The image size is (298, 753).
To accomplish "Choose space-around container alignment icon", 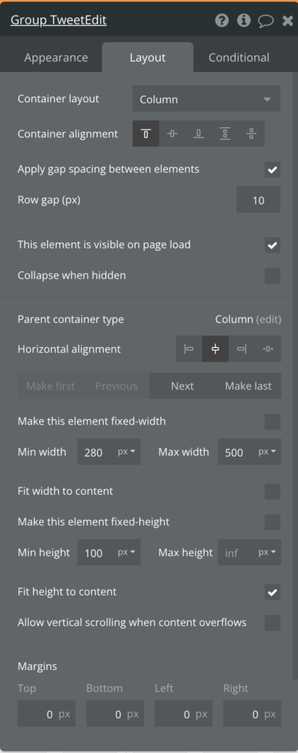I will 251,134.
